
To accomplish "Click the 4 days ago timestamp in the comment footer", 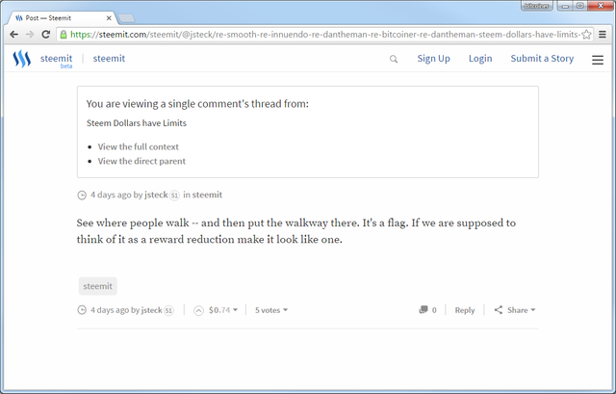I will pos(110,310).
